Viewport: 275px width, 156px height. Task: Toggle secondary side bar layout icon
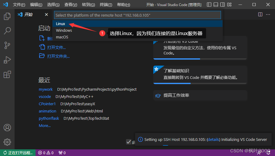(x=222, y=5)
